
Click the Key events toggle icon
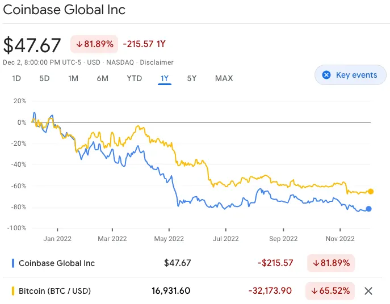tap(326, 75)
